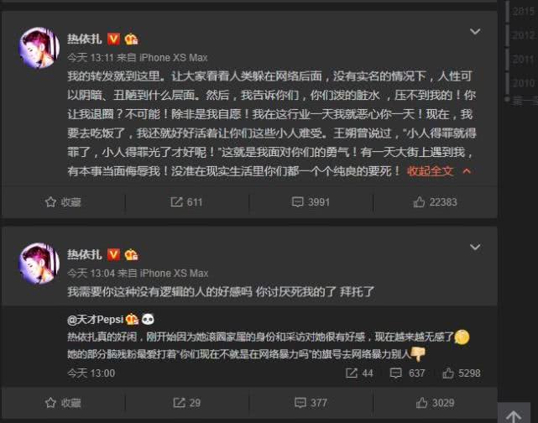Repost the first post with 611 shares
Viewport: 538px width, 423px height.
(186, 202)
